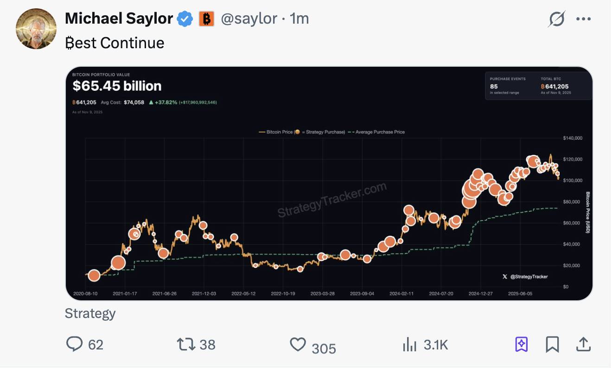This screenshot has width=612, height=368.
Task: Click the purple highlight ribbon icon
Action: tap(522, 344)
